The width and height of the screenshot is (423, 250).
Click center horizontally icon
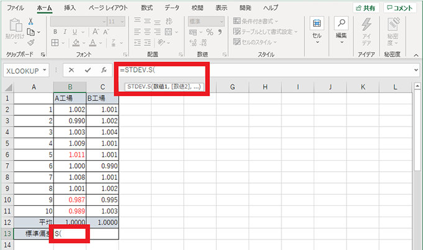tap(147, 32)
